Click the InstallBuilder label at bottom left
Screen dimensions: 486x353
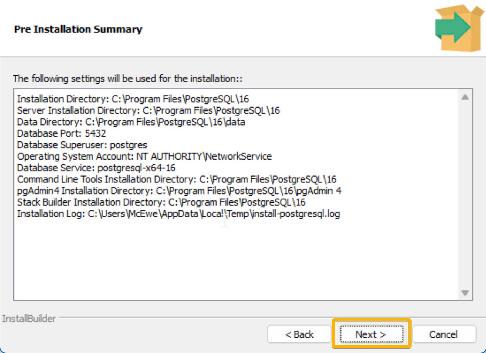coord(29,319)
